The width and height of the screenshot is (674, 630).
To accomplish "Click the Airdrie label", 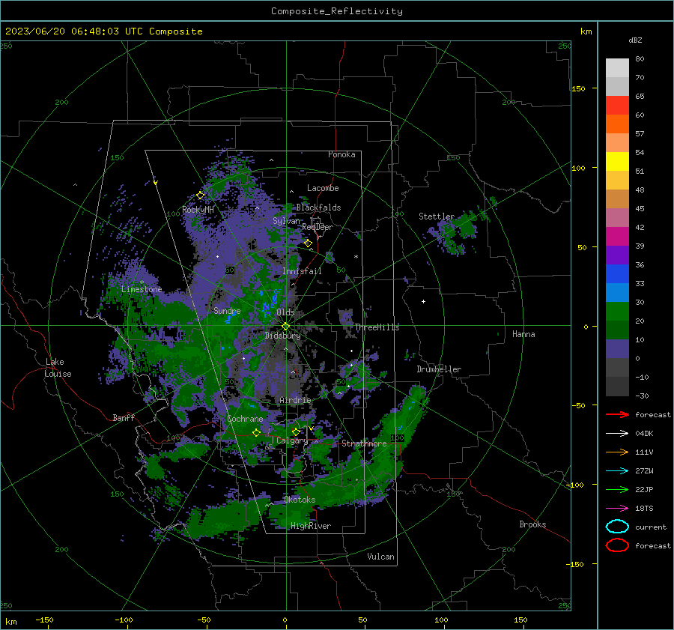I will (x=295, y=400).
